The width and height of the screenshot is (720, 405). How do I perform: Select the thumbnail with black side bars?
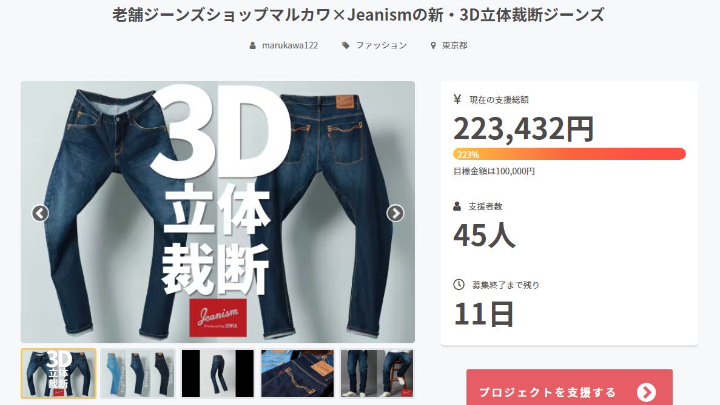pos(218,374)
